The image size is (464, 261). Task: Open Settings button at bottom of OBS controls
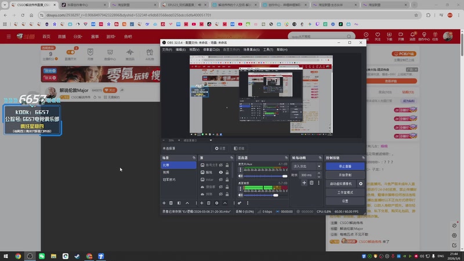[x=345, y=201]
